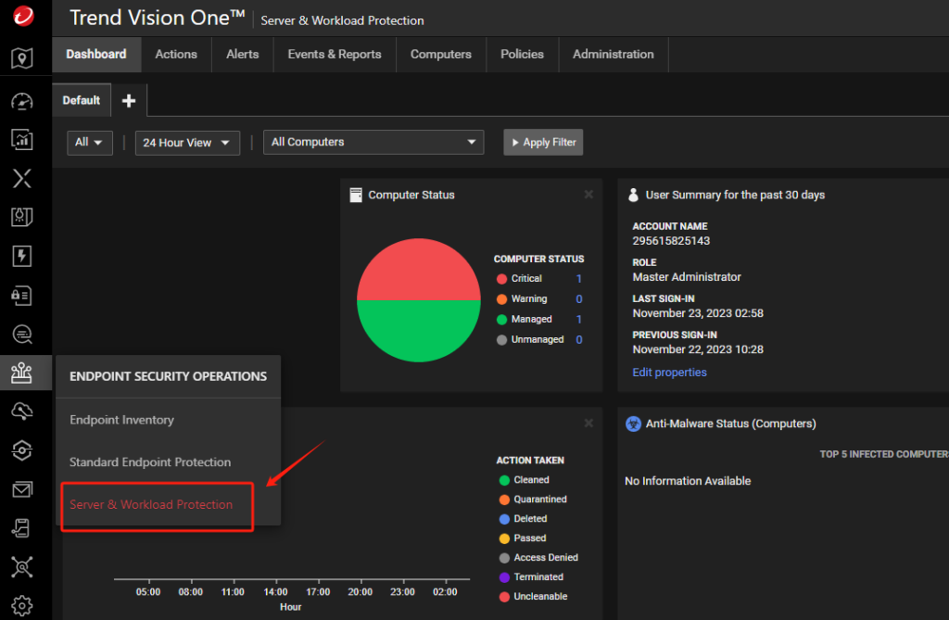Add a new dashboard tab with plus
The image size is (949, 620).
coord(128,100)
